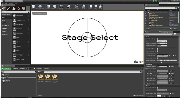Select the Landscape mode icon
This screenshot has height=98, width=180.
click(x=14, y=8)
